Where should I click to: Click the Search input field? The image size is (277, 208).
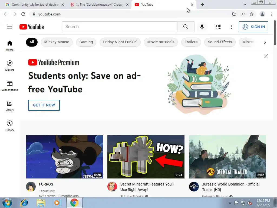click(x=120, y=27)
